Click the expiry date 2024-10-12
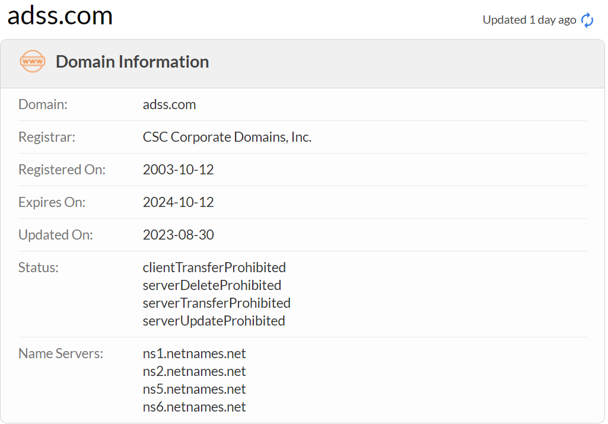The image size is (608, 424). (x=178, y=203)
